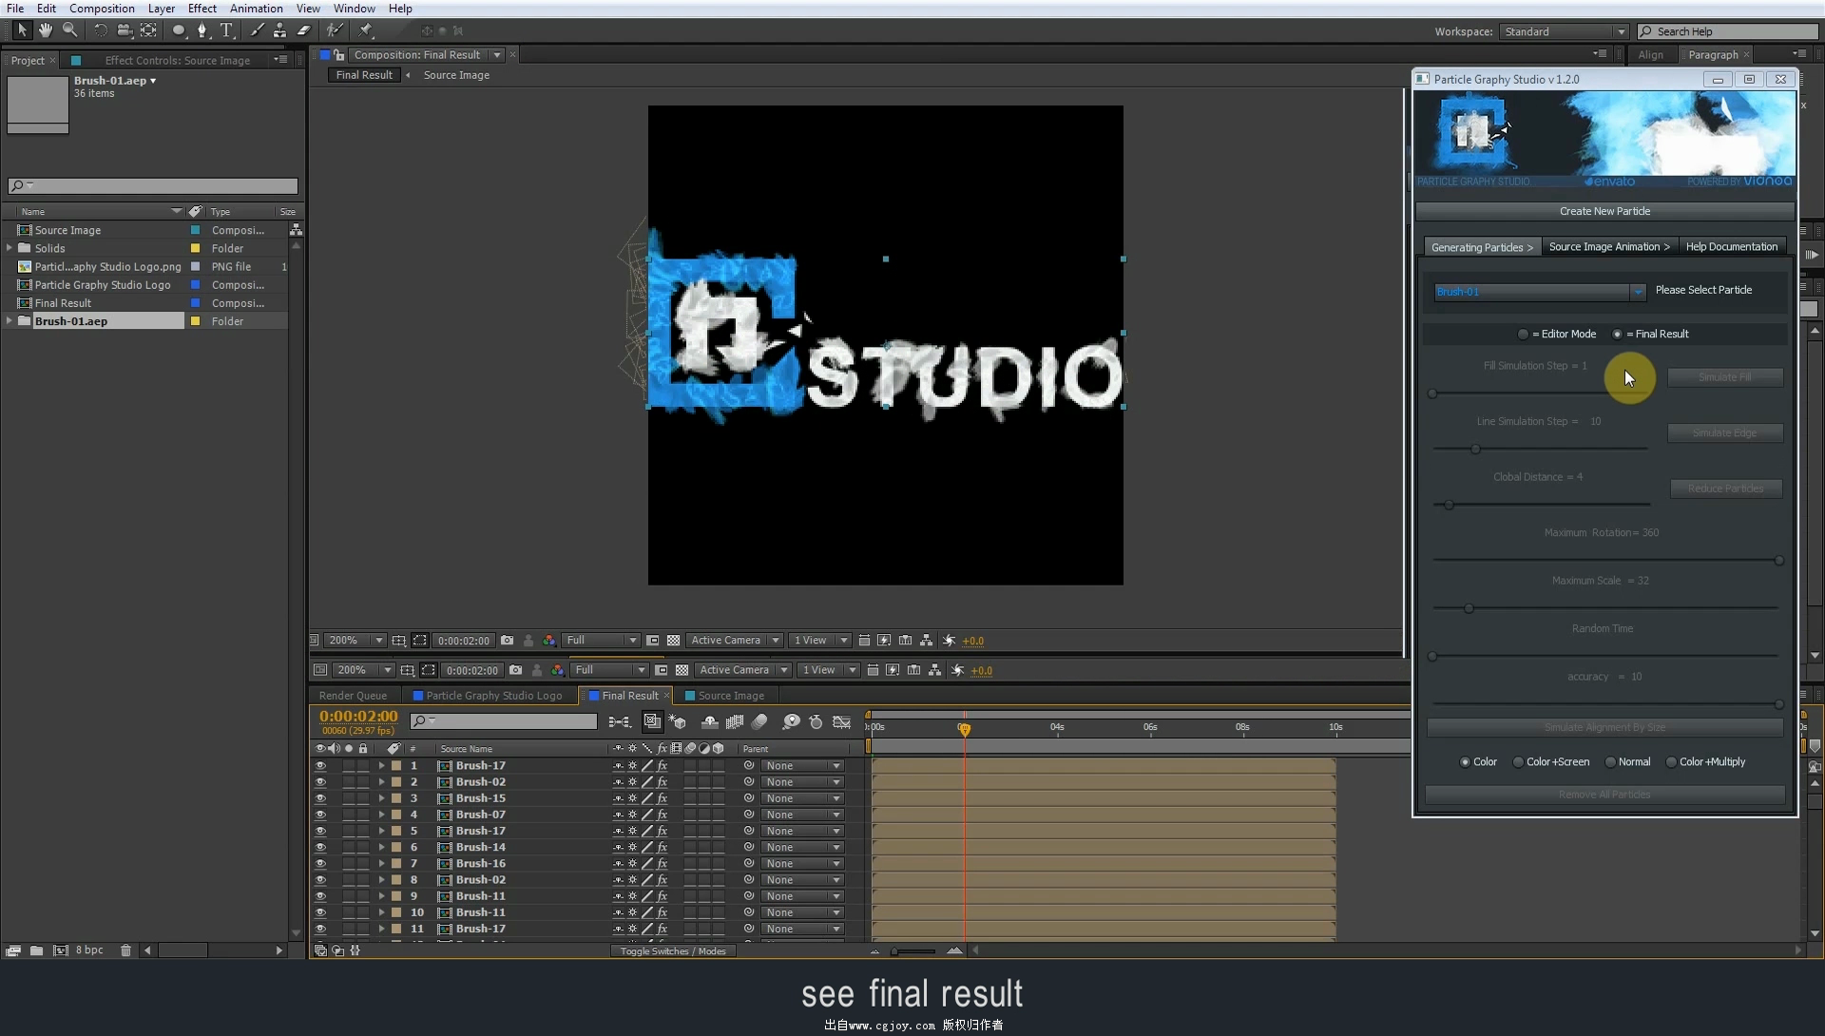Screen dimensions: 1825x1036
Task: Choose the Brush tool
Action: [x=257, y=30]
